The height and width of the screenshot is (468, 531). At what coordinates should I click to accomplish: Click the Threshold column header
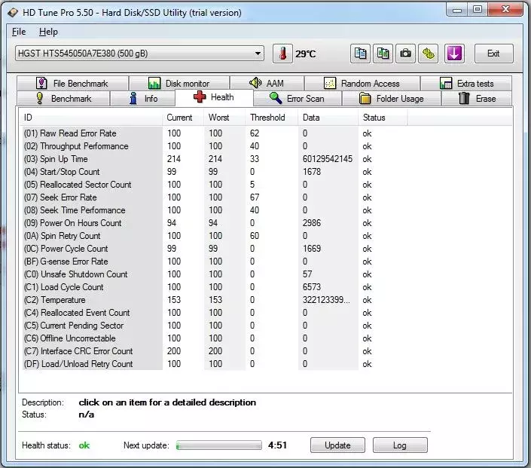click(x=272, y=118)
